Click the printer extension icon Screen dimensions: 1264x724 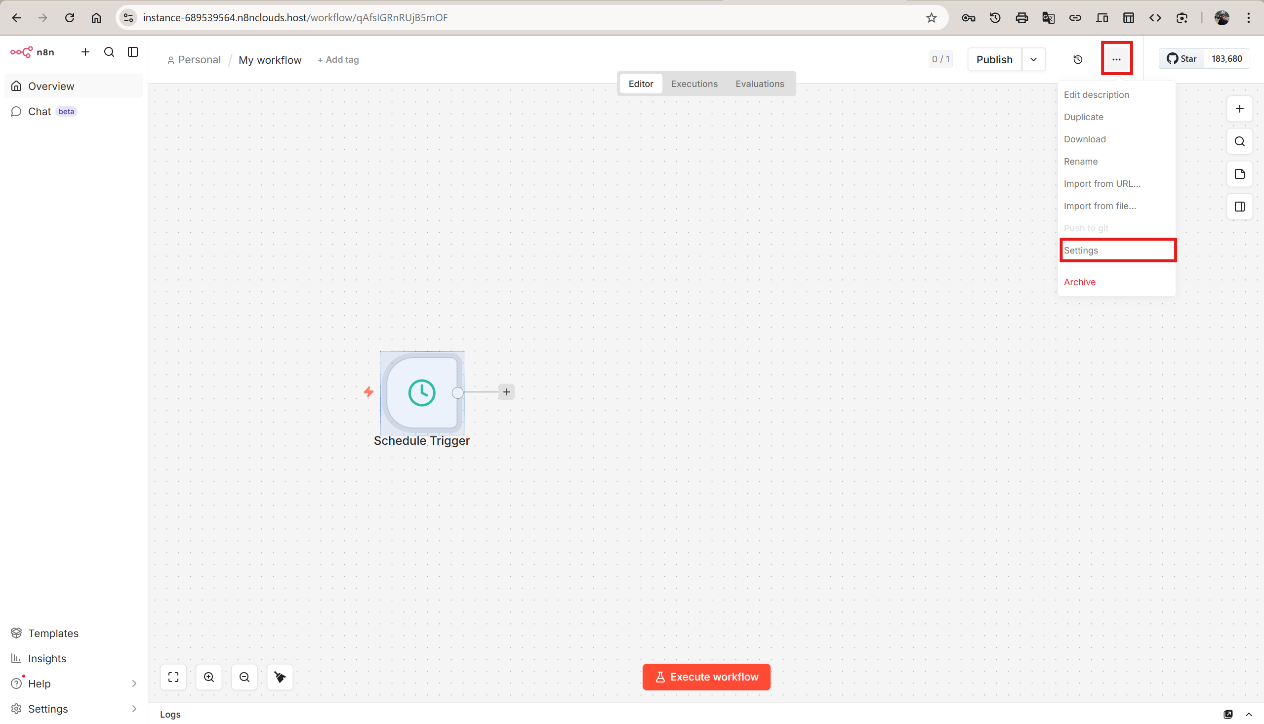tap(1021, 18)
